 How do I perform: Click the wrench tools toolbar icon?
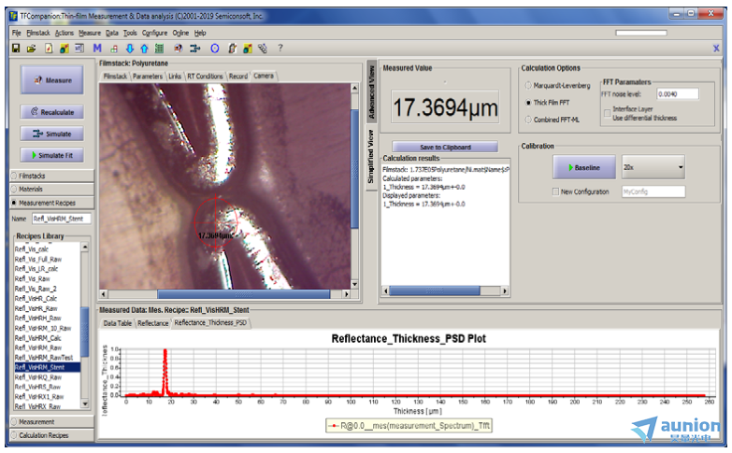pyautogui.click(x=263, y=49)
